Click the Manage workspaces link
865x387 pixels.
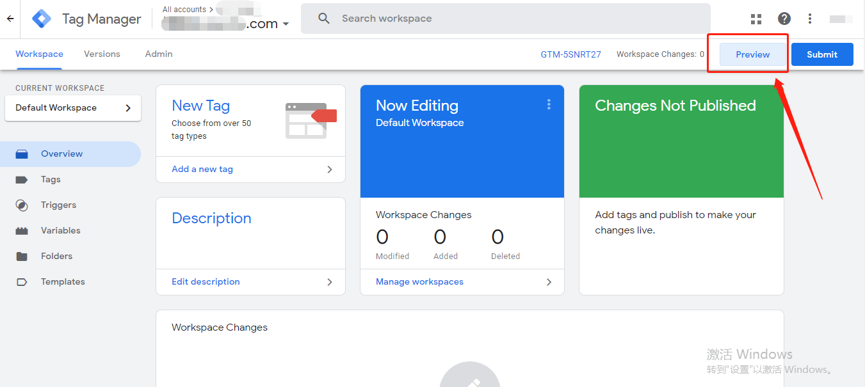(419, 282)
